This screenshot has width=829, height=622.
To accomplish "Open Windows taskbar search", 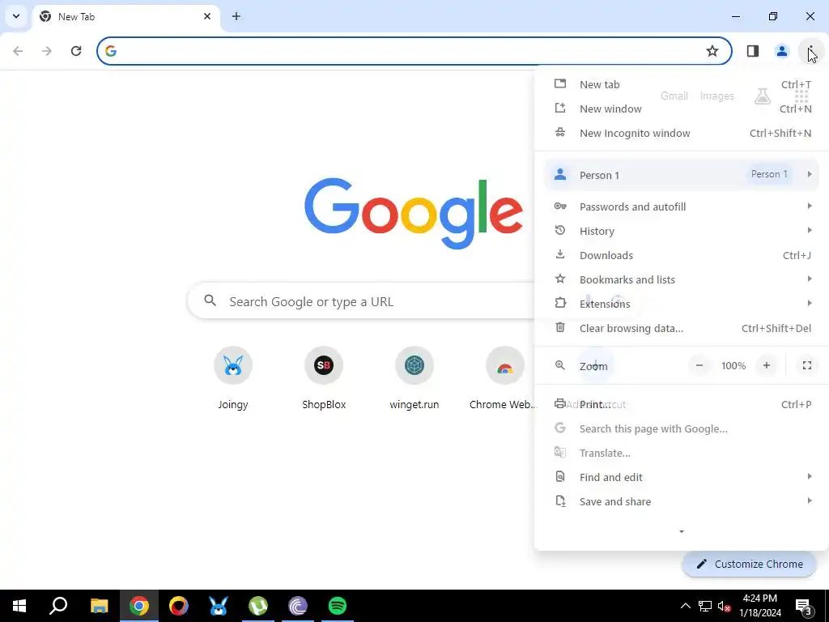I will 58,606.
